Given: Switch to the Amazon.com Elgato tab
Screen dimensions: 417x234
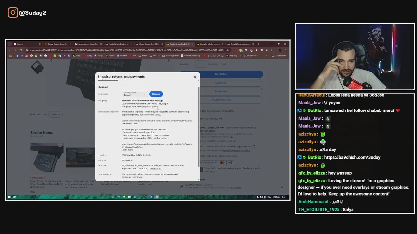Looking at the screenshot, I should (88, 44).
